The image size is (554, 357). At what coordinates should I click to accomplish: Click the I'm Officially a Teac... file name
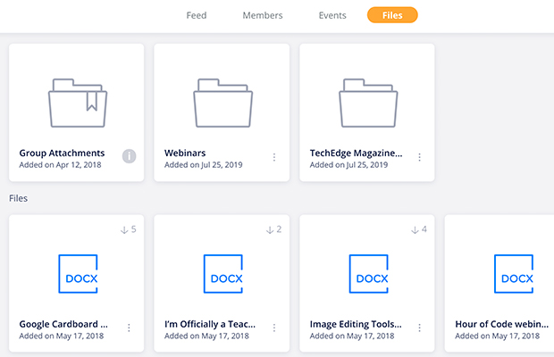pyautogui.click(x=210, y=324)
